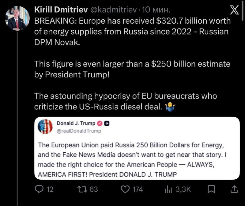This screenshot has width=245, height=206.
Task: Retweet the post via repost icon
Action: [82, 189]
